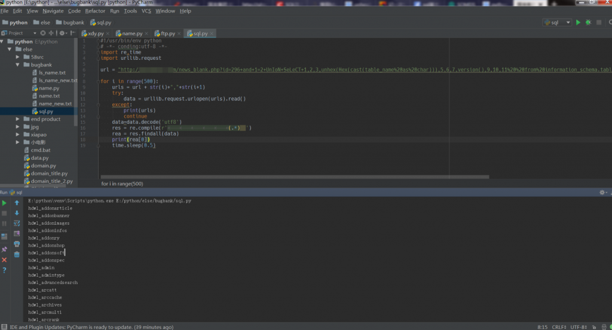Open Run panel help question mark
Image resolution: width=612 pixels, height=330 pixels.
click(4, 270)
